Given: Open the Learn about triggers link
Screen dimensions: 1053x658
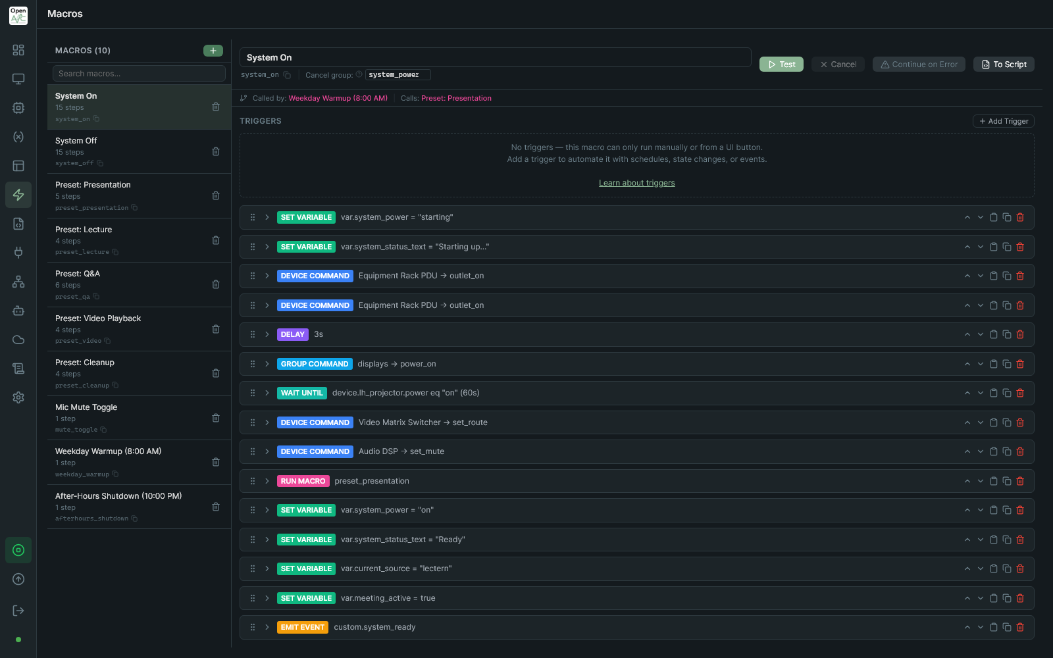Looking at the screenshot, I should tap(636, 183).
